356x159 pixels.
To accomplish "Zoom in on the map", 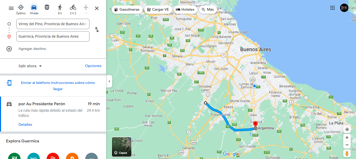I will pyautogui.click(x=347, y=138).
